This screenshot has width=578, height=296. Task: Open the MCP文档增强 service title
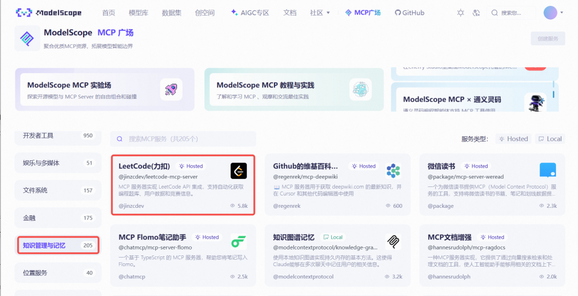[450, 237]
